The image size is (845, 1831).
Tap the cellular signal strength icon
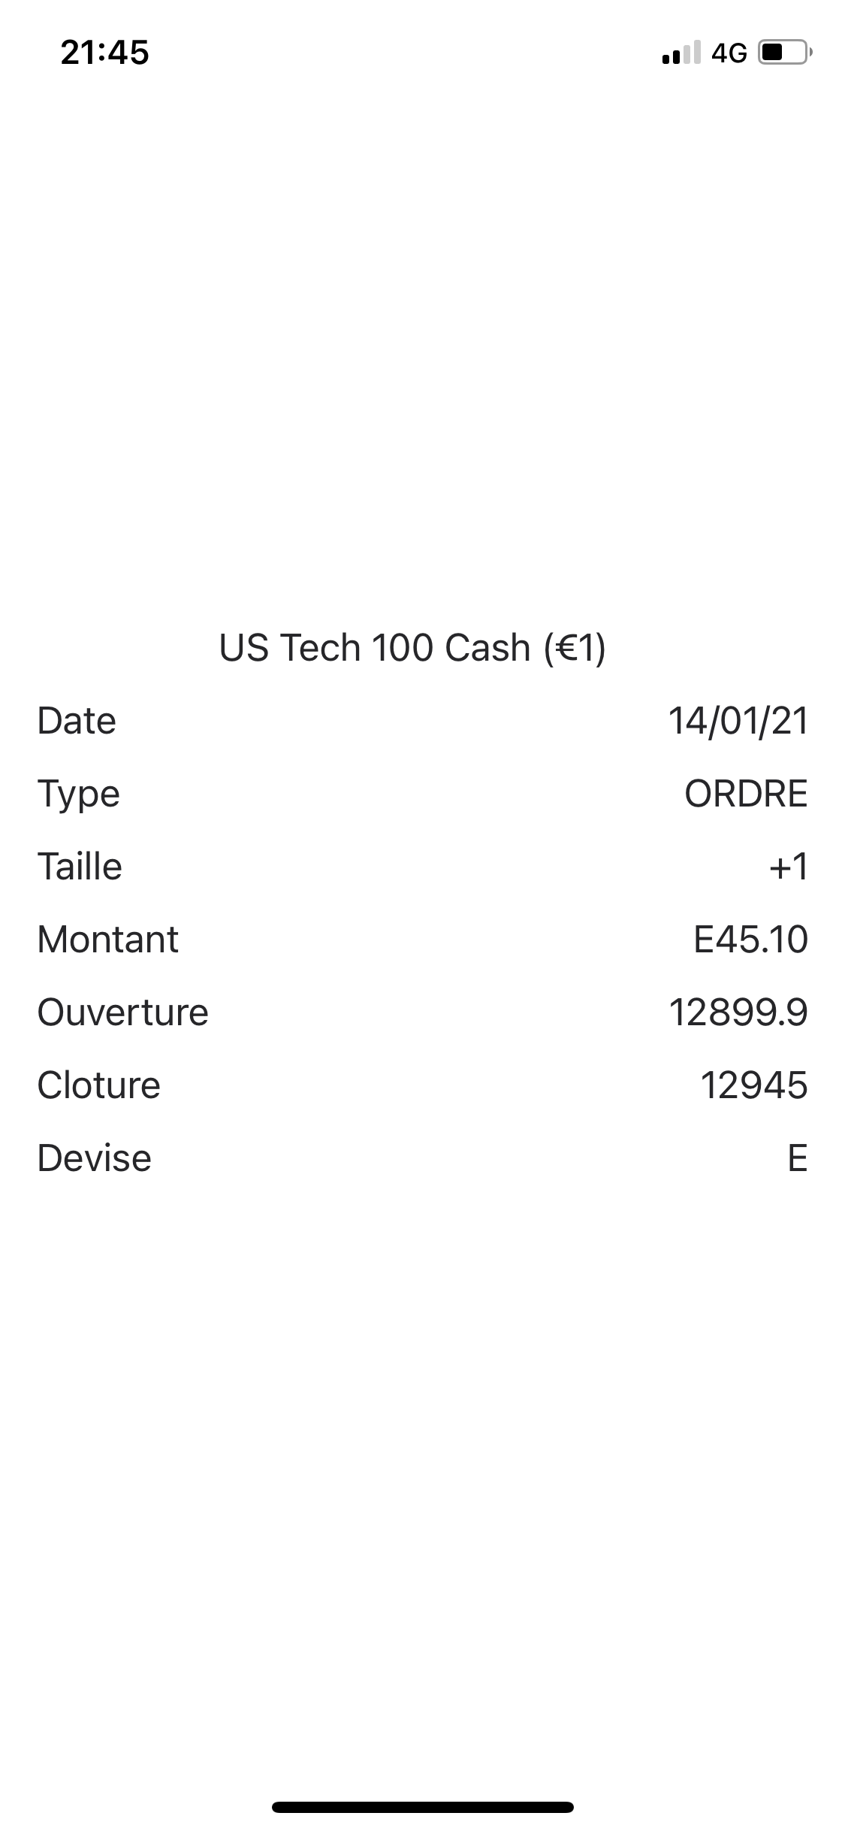[x=681, y=53]
